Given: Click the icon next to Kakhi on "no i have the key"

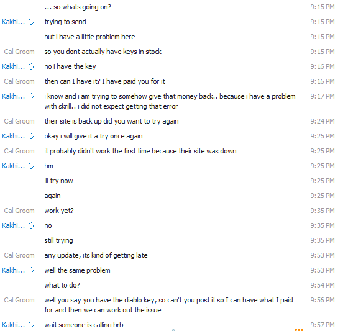Looking at the screenshot, I should pyautogui.click(x=32, y=66).
